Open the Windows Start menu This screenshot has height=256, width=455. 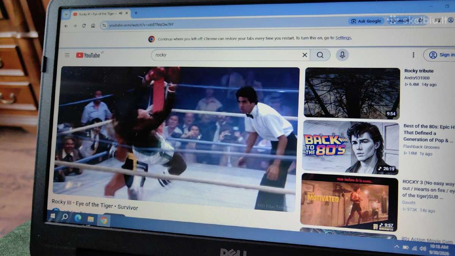pos(53,216)
